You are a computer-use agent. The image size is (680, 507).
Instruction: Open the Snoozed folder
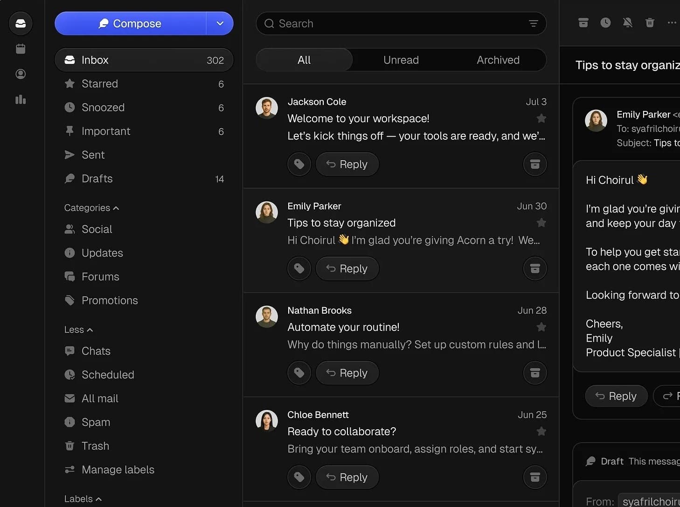click(144, 108)
